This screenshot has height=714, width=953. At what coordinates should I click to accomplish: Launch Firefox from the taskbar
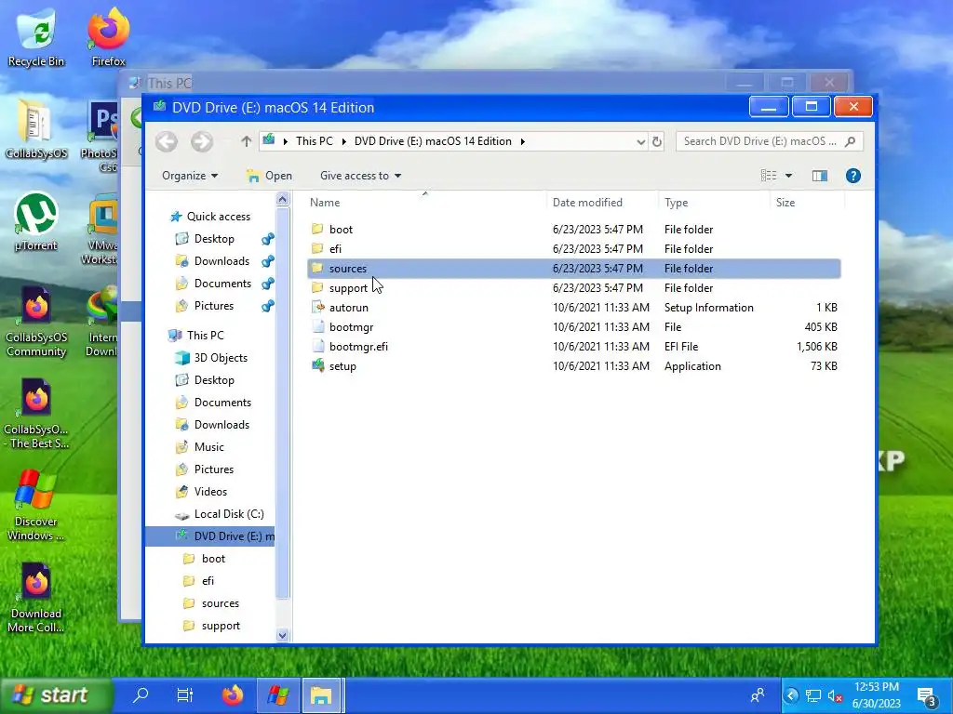click(x=232, y=695)
